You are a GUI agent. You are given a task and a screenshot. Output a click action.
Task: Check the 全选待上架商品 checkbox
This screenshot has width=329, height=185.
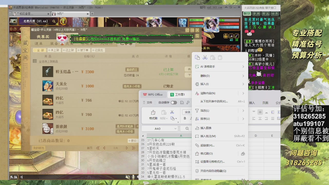pyautogui.click(x=35, y=61)
